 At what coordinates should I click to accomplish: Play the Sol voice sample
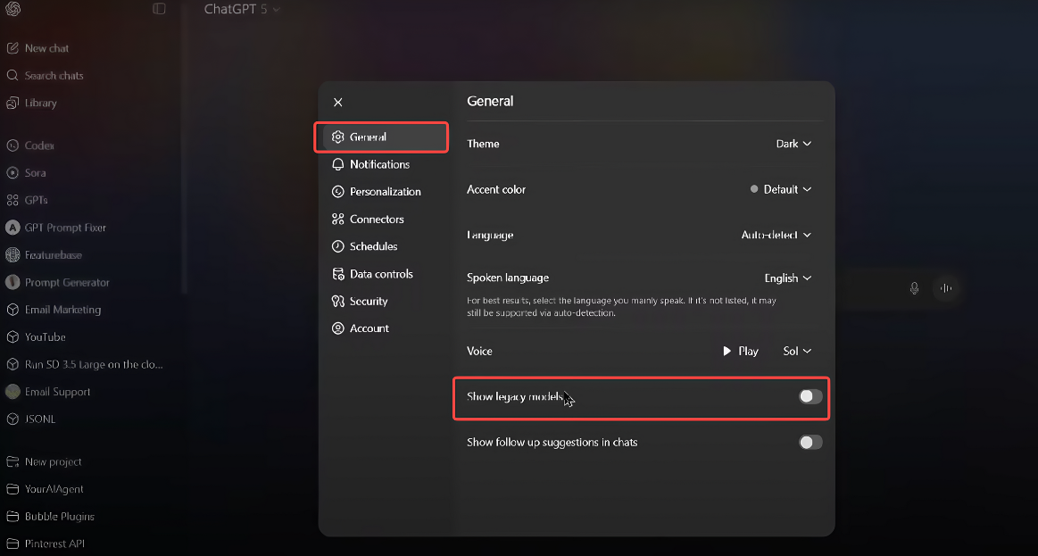[x=739, y=351]
